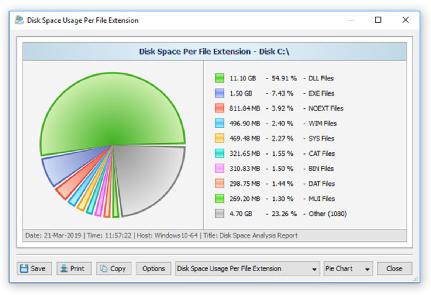The width and height of the screenshot is (431, 295).
Task: Click the 'Other (1080)' legend label
Action: coord(328,214)
